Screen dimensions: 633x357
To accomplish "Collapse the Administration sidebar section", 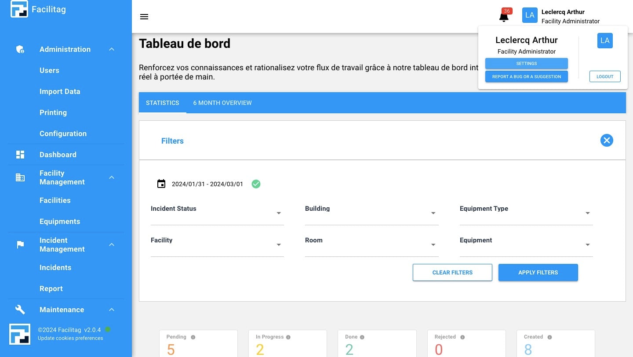I will (x=112, y=49).
